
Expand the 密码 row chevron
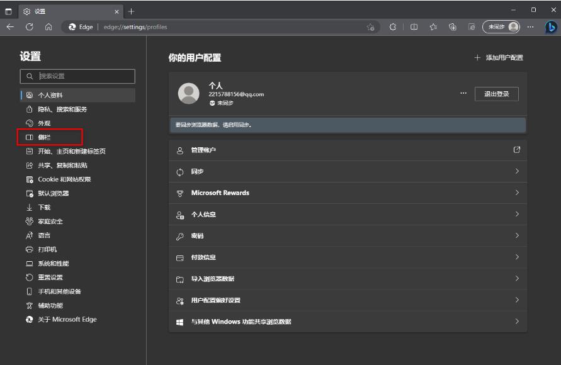[x=517, y=235]
